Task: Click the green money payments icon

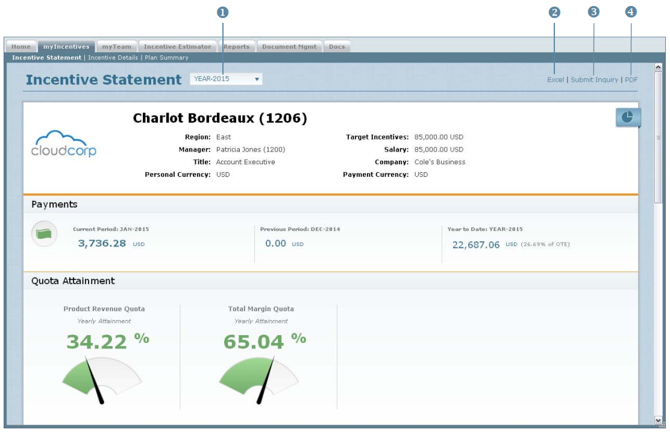Action: [x=45, y=233]
